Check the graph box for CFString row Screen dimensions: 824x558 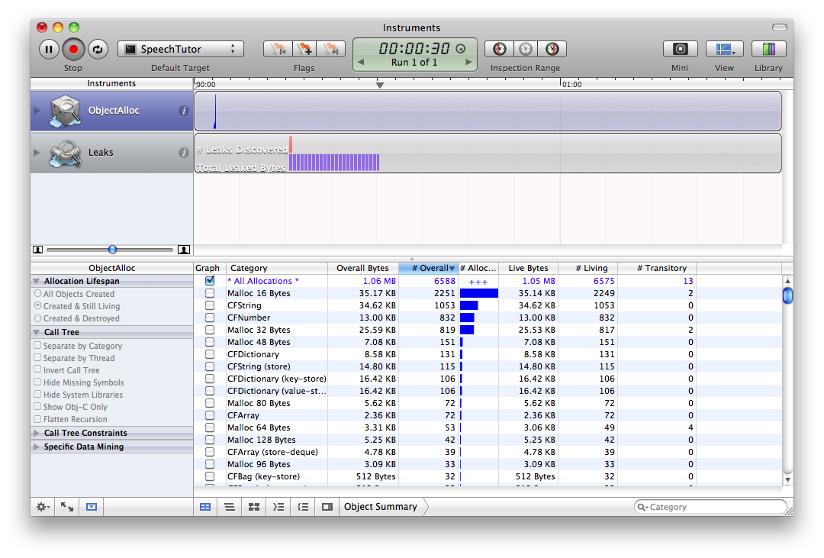(210, 305)
